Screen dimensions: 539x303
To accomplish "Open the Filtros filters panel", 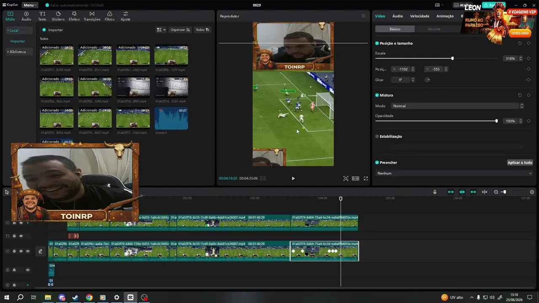I will (x=109, y=16).
